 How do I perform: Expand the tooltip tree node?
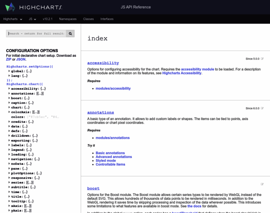(x=9, y=201)
